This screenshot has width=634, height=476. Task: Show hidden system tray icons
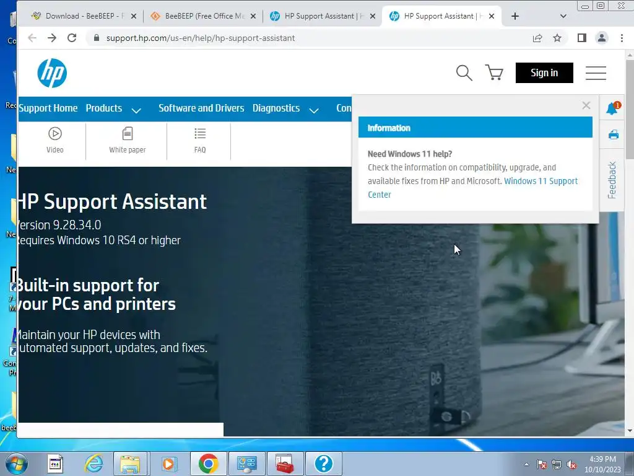pos(526,465)
